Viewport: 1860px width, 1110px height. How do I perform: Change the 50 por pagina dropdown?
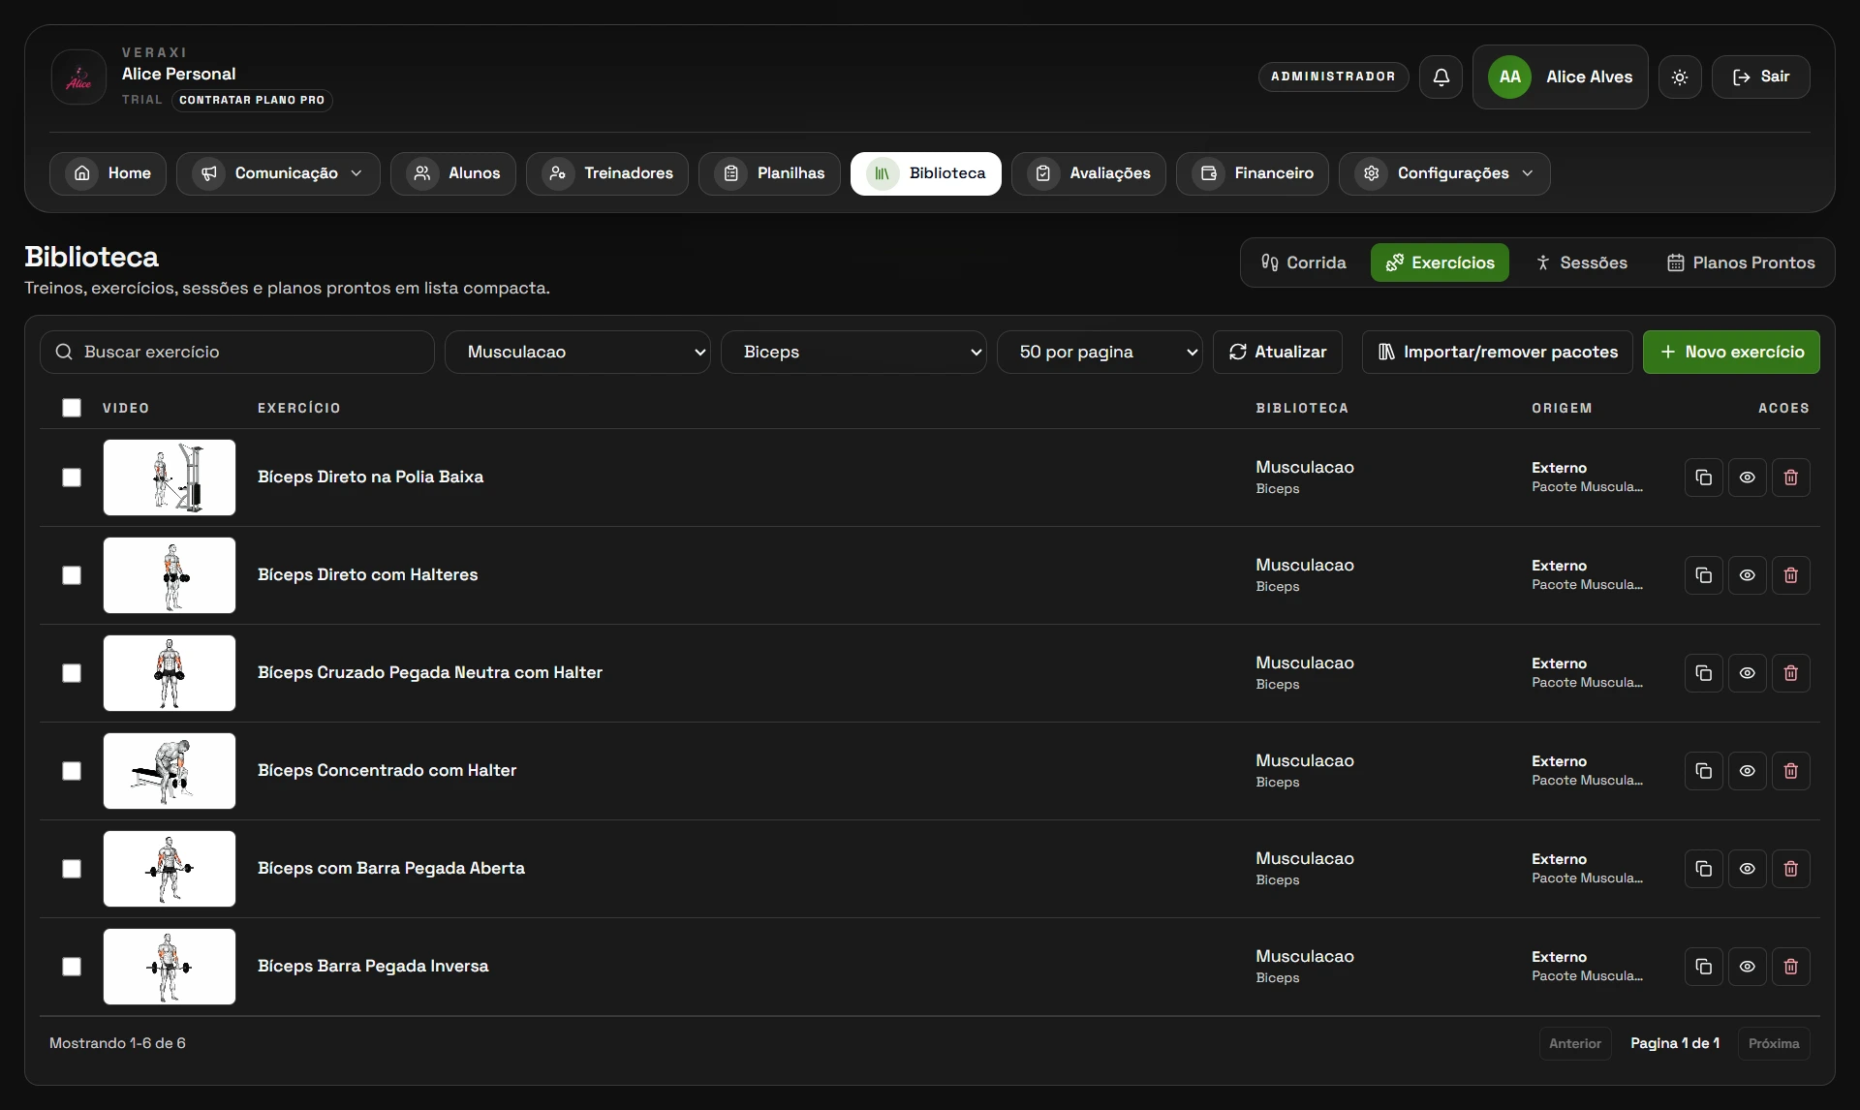(x=1100, y=352)
